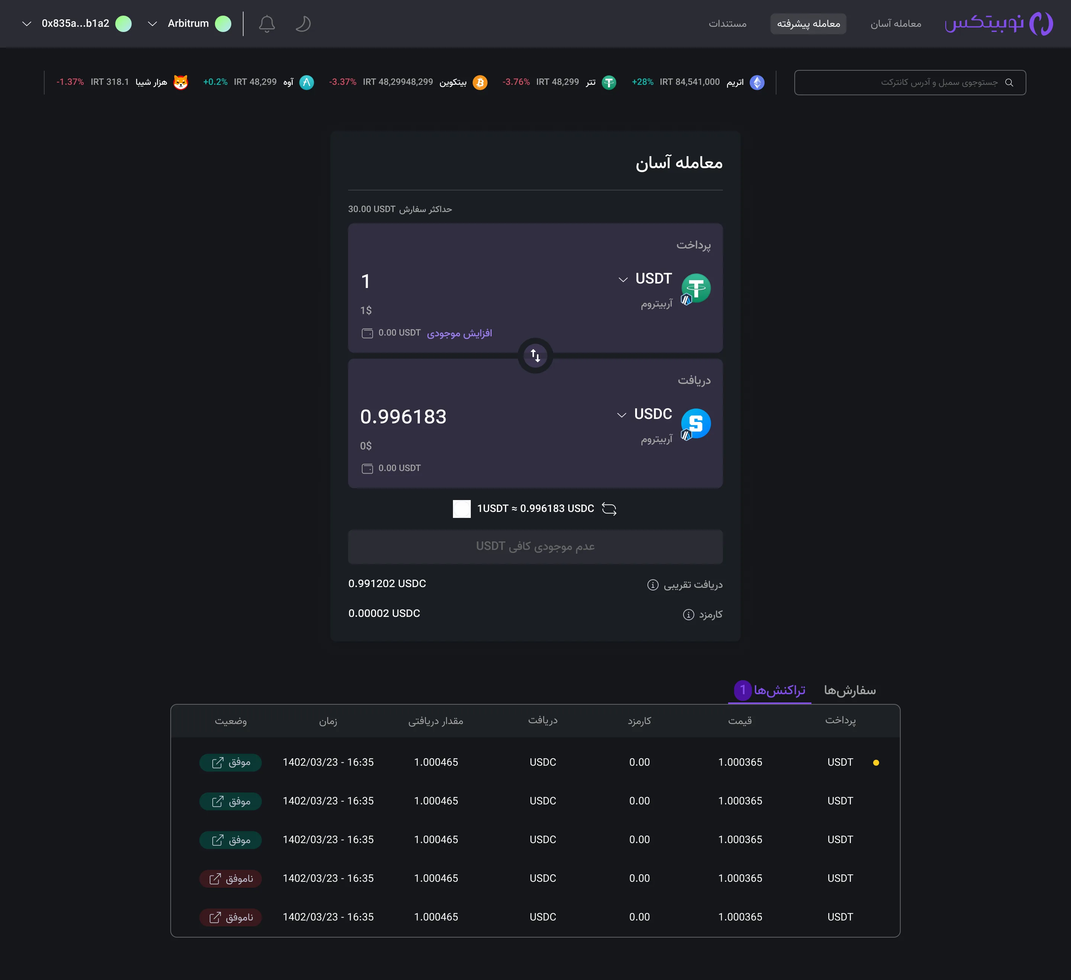Select the Bitcoin ticker icon
The image size is (1071, 980).
pos(480,82)
